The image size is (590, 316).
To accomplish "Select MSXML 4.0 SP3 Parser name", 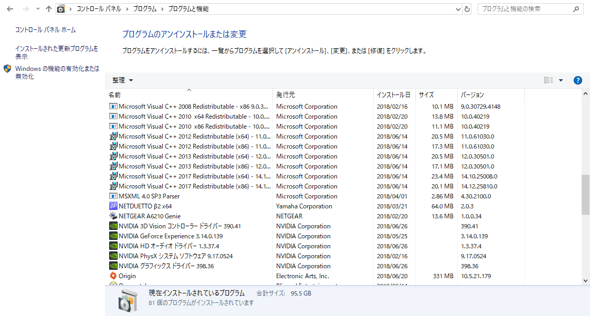I will tap(149, 196).
